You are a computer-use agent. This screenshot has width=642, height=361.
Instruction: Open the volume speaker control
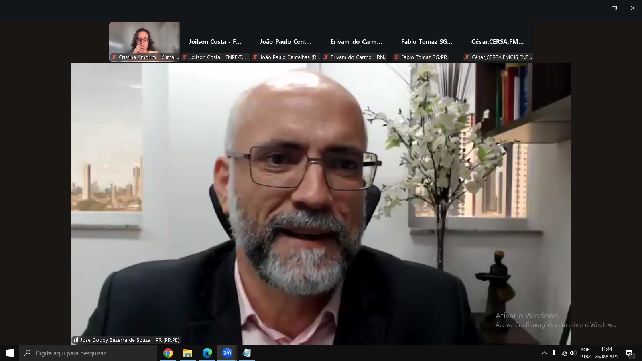coord(573,353)
